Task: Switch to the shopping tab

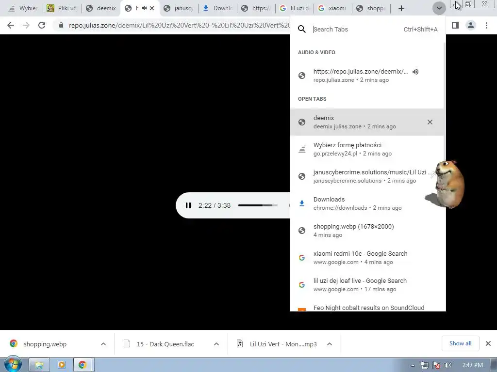Action: (371, 8)
